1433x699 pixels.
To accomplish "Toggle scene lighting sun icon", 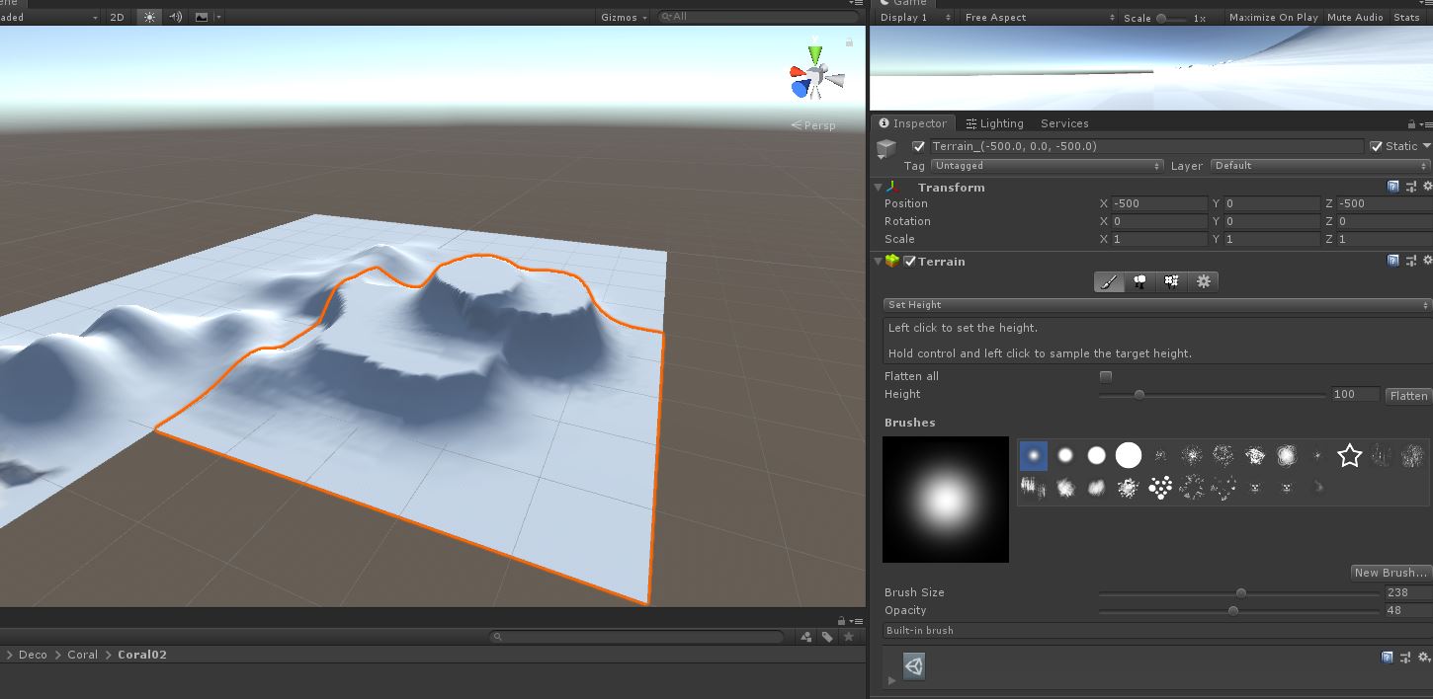I will [149, 17].
